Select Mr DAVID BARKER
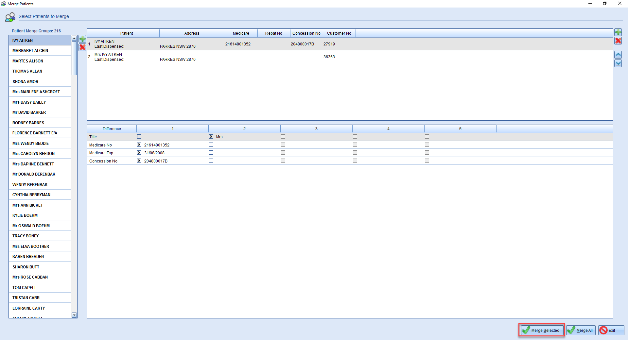The width and height of the screenshot is (628, 340). [40, 112]
